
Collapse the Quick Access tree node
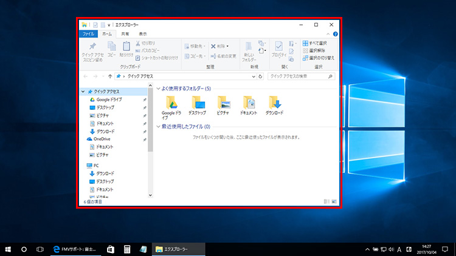(83, 91)
